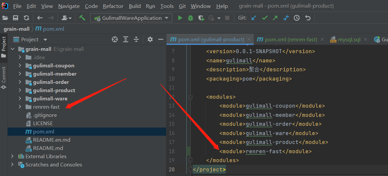388x176 pixels.
Task: Expand the gulimall-product module
Action: (20, 90)
